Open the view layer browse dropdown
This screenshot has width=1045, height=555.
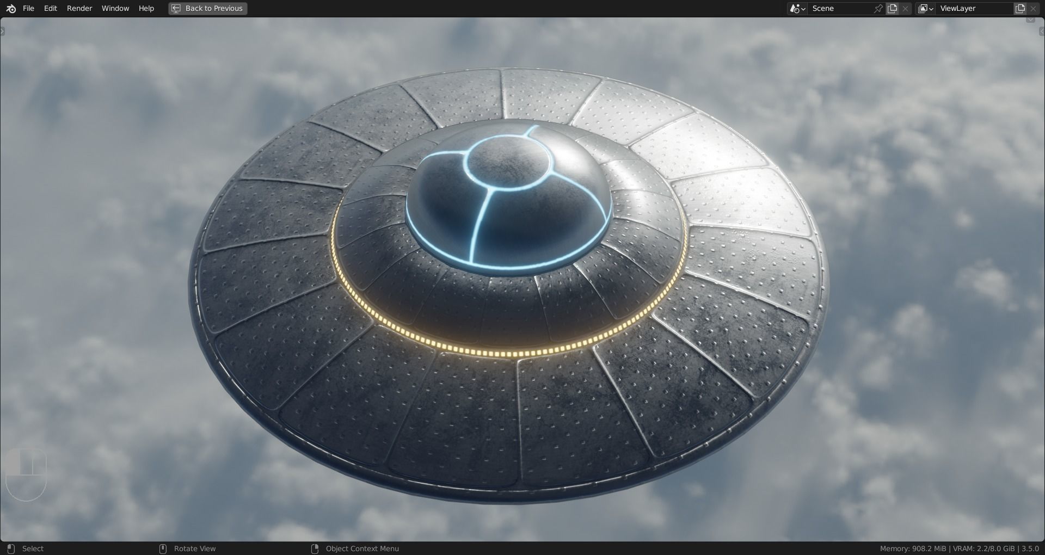click(925, 8)
